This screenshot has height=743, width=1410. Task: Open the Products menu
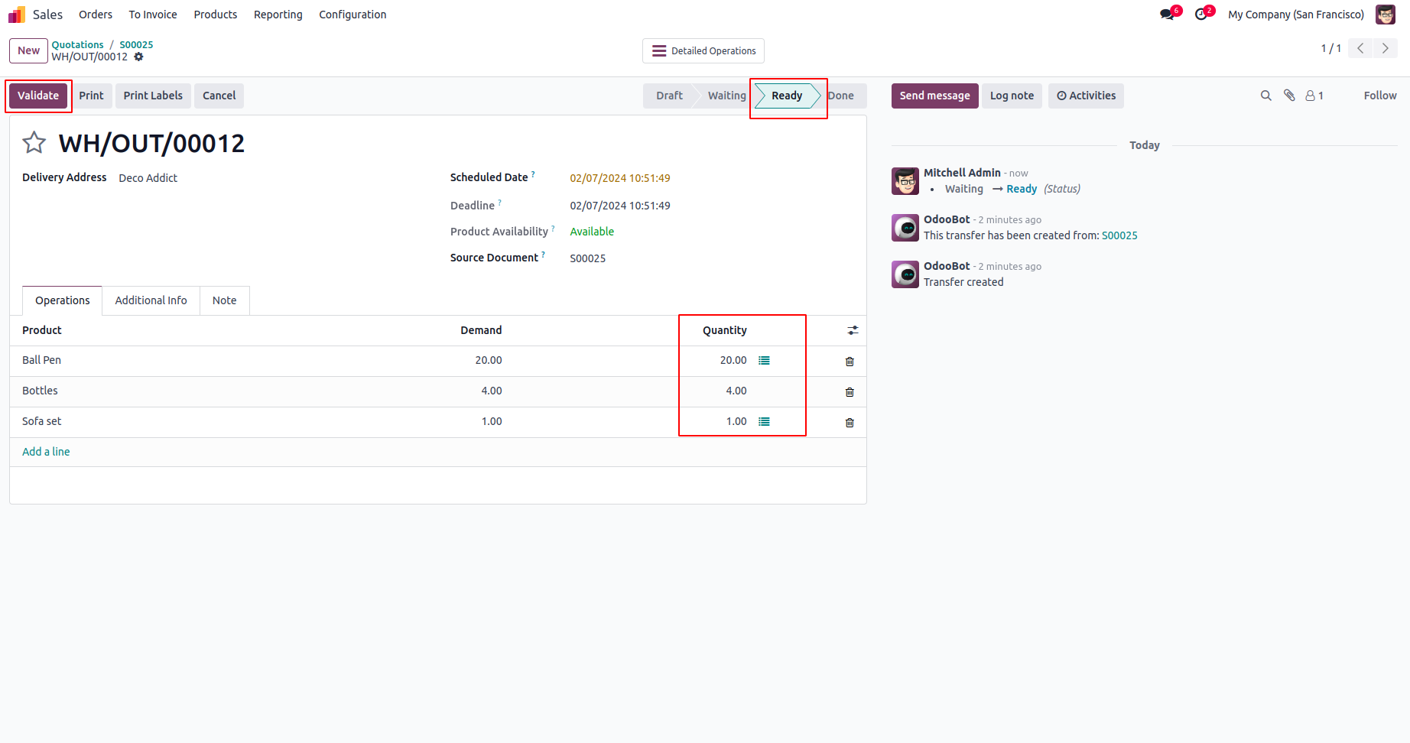pos(216,15)
